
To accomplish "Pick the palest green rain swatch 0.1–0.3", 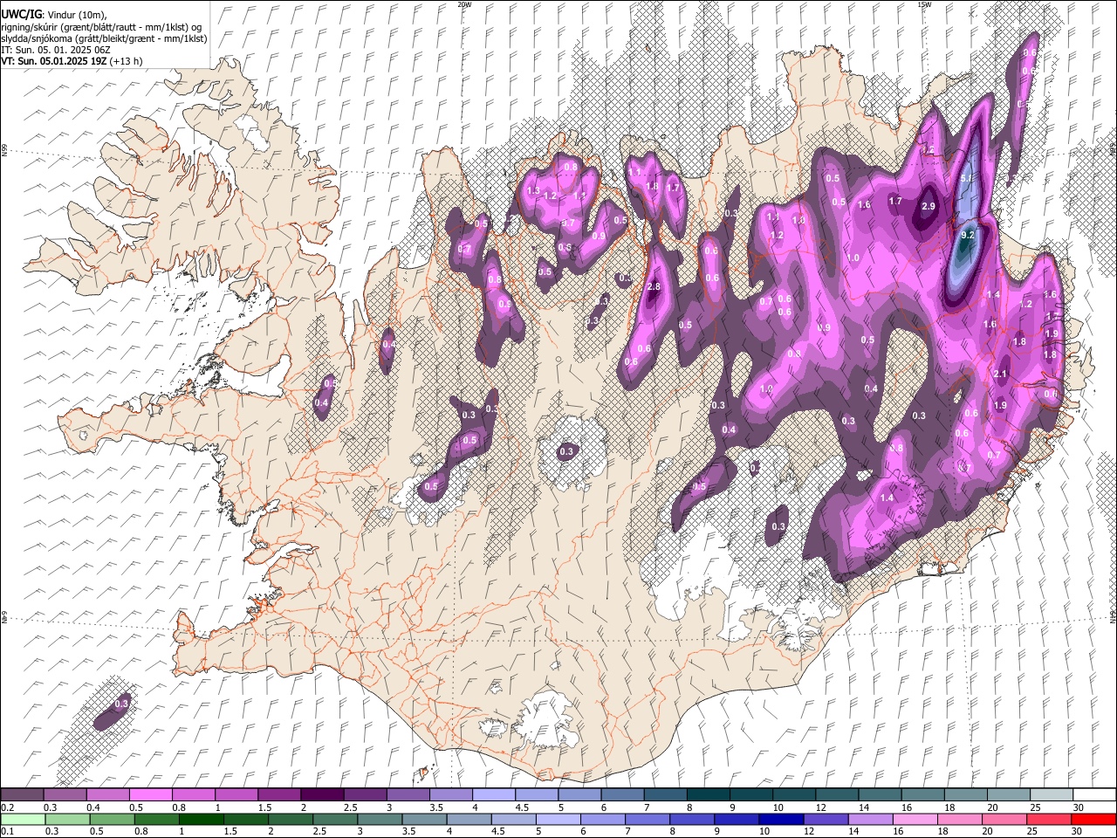I will point(23,819).
